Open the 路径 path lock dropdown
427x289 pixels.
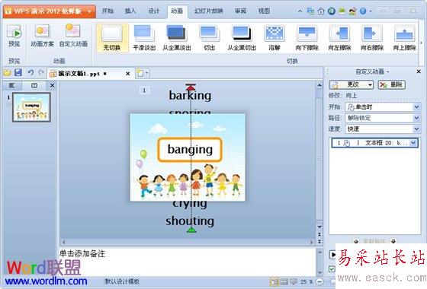point(416,118)
